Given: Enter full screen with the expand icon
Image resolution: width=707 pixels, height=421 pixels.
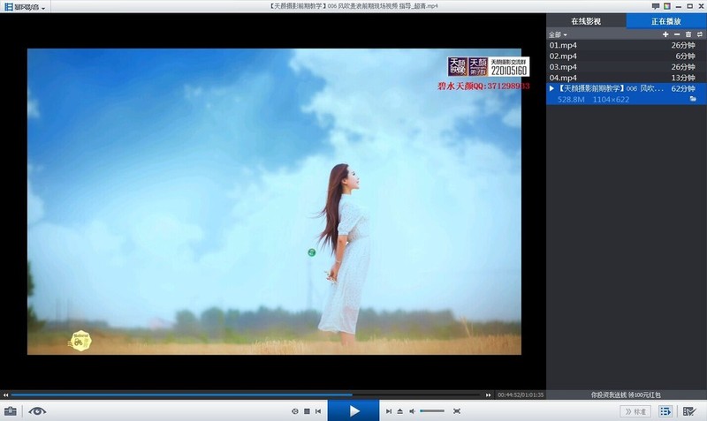Looking at the screenshot, I should [457, 411].
